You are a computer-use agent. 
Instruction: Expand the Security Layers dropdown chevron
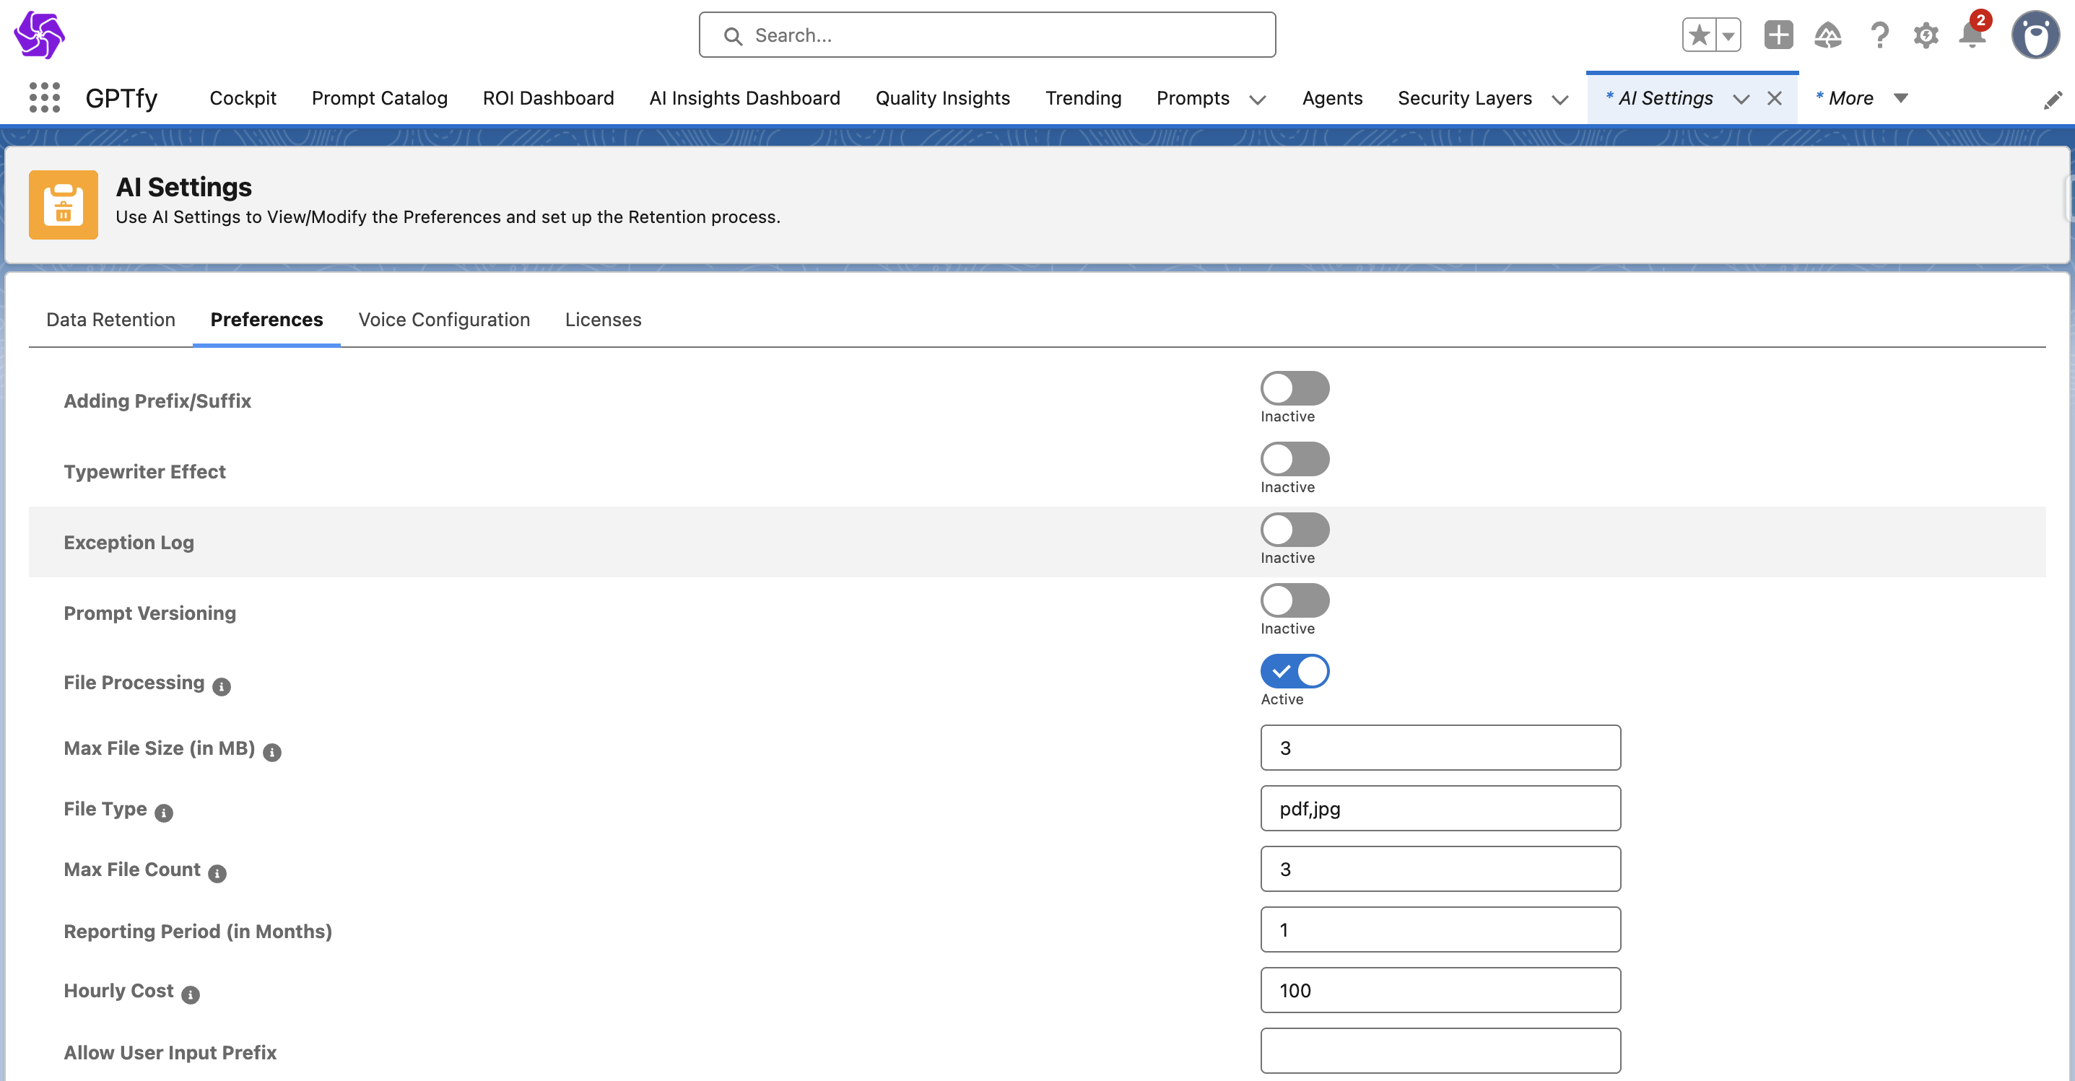[x=1559, y=99]
